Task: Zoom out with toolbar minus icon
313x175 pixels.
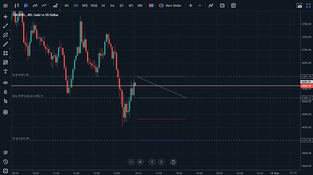Action: click(200, 5)
